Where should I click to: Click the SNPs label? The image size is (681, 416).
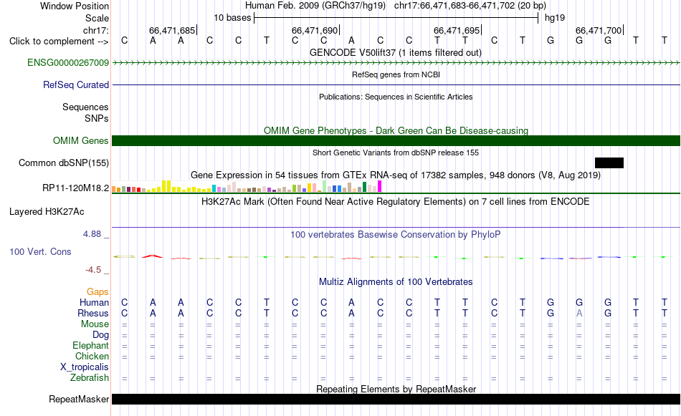97,118
